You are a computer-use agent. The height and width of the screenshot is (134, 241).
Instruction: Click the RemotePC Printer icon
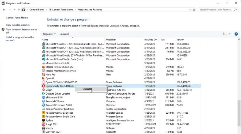(43, 101)
